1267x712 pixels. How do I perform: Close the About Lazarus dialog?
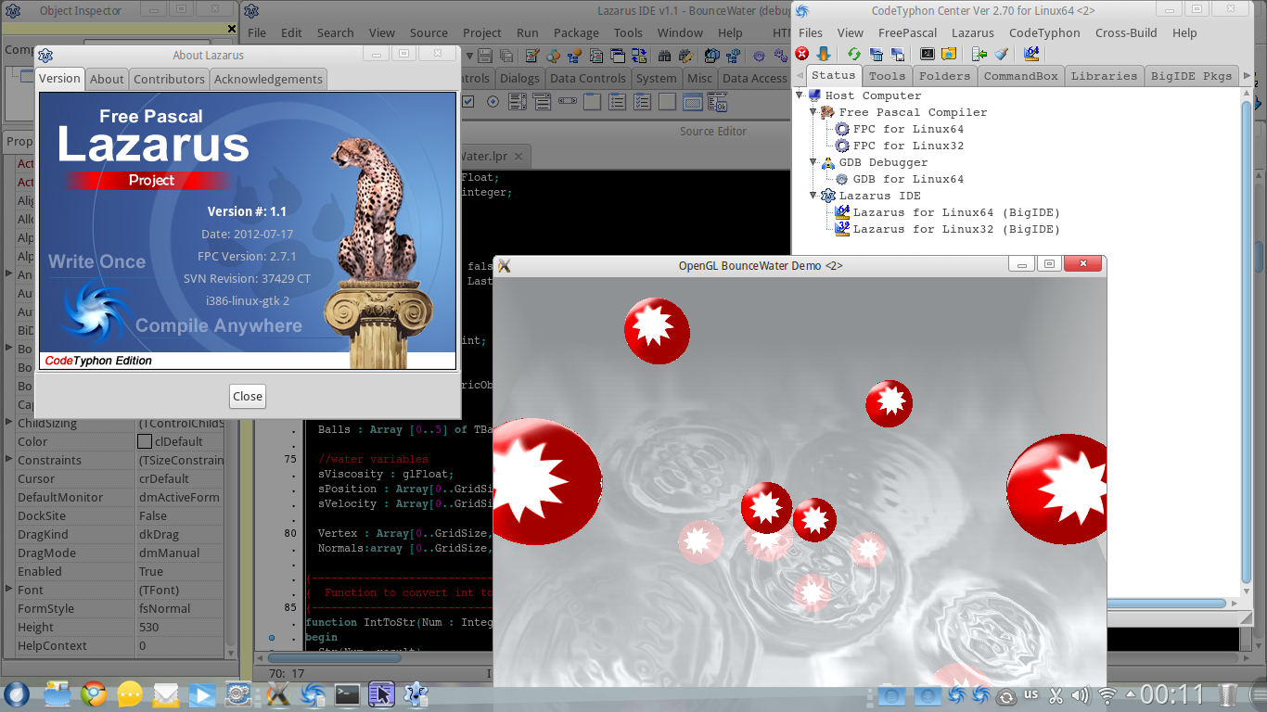point(248,396)
